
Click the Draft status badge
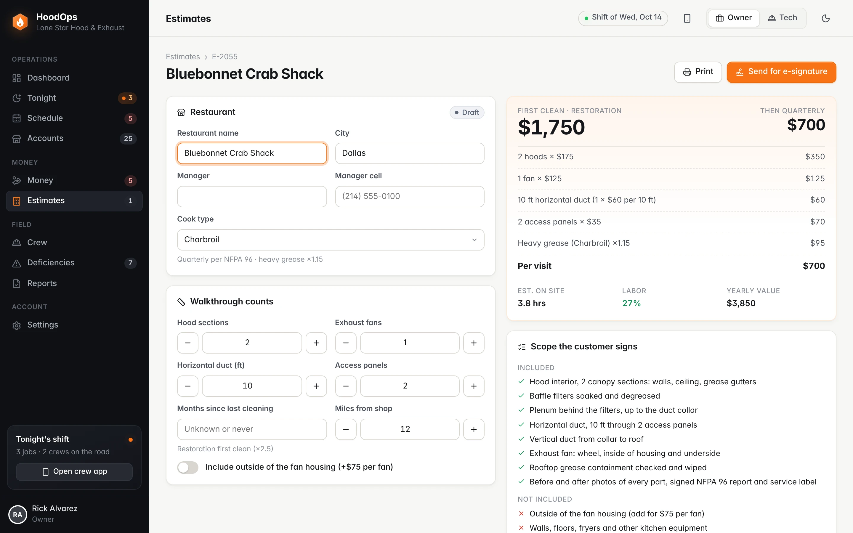[x=467, y=113]
